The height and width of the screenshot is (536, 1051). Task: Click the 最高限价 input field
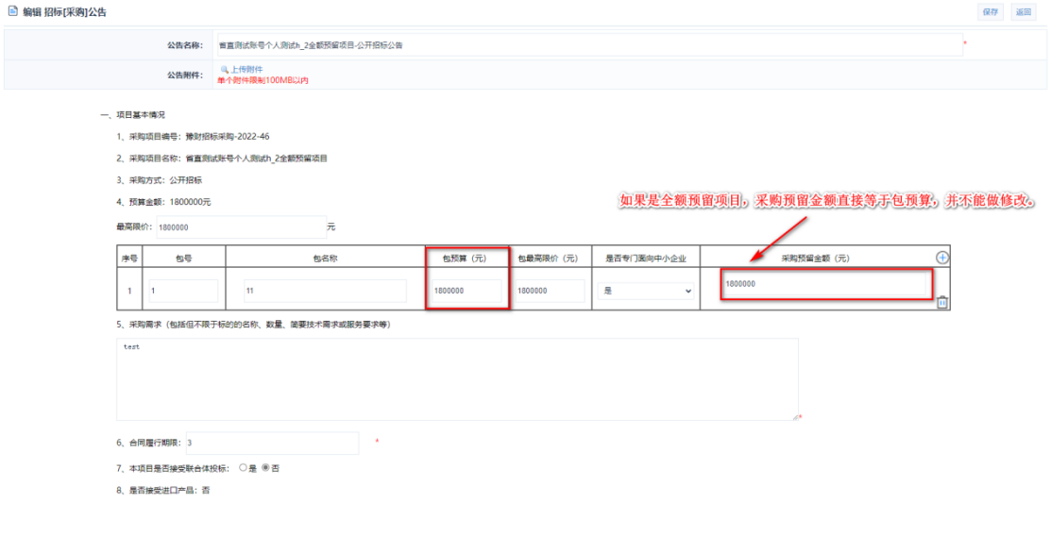coord(240,227)
